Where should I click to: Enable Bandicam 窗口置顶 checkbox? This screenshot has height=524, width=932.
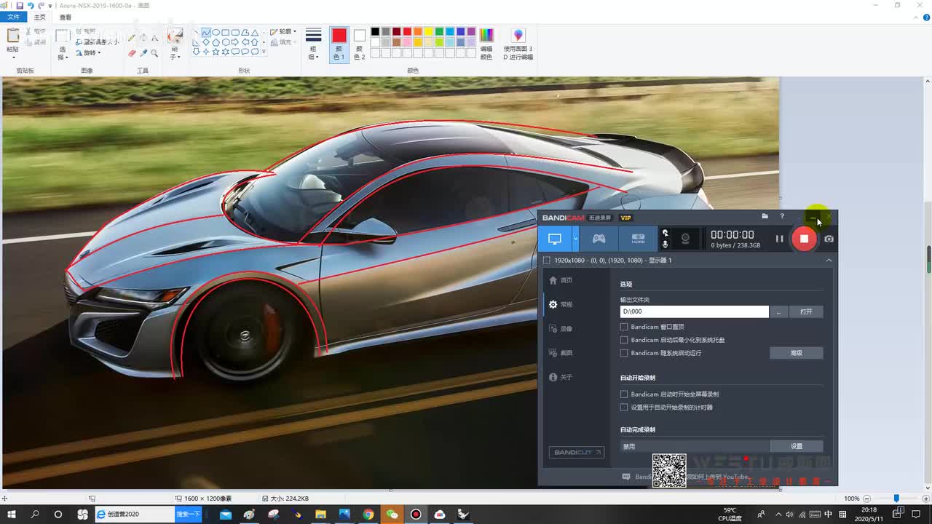tap(624, 327)
